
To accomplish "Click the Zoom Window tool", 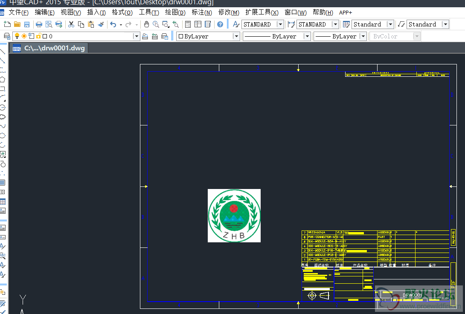I will point(166,24).
